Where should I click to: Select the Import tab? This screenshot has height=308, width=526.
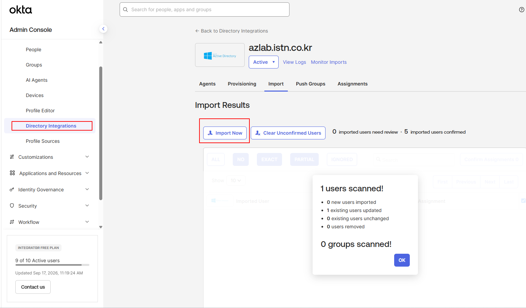coord(276,84)
